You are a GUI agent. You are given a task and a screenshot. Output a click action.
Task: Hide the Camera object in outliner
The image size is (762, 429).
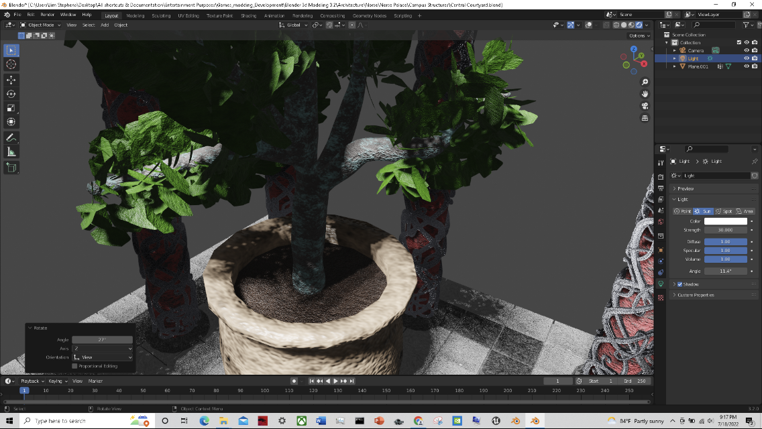click(746, 50)
